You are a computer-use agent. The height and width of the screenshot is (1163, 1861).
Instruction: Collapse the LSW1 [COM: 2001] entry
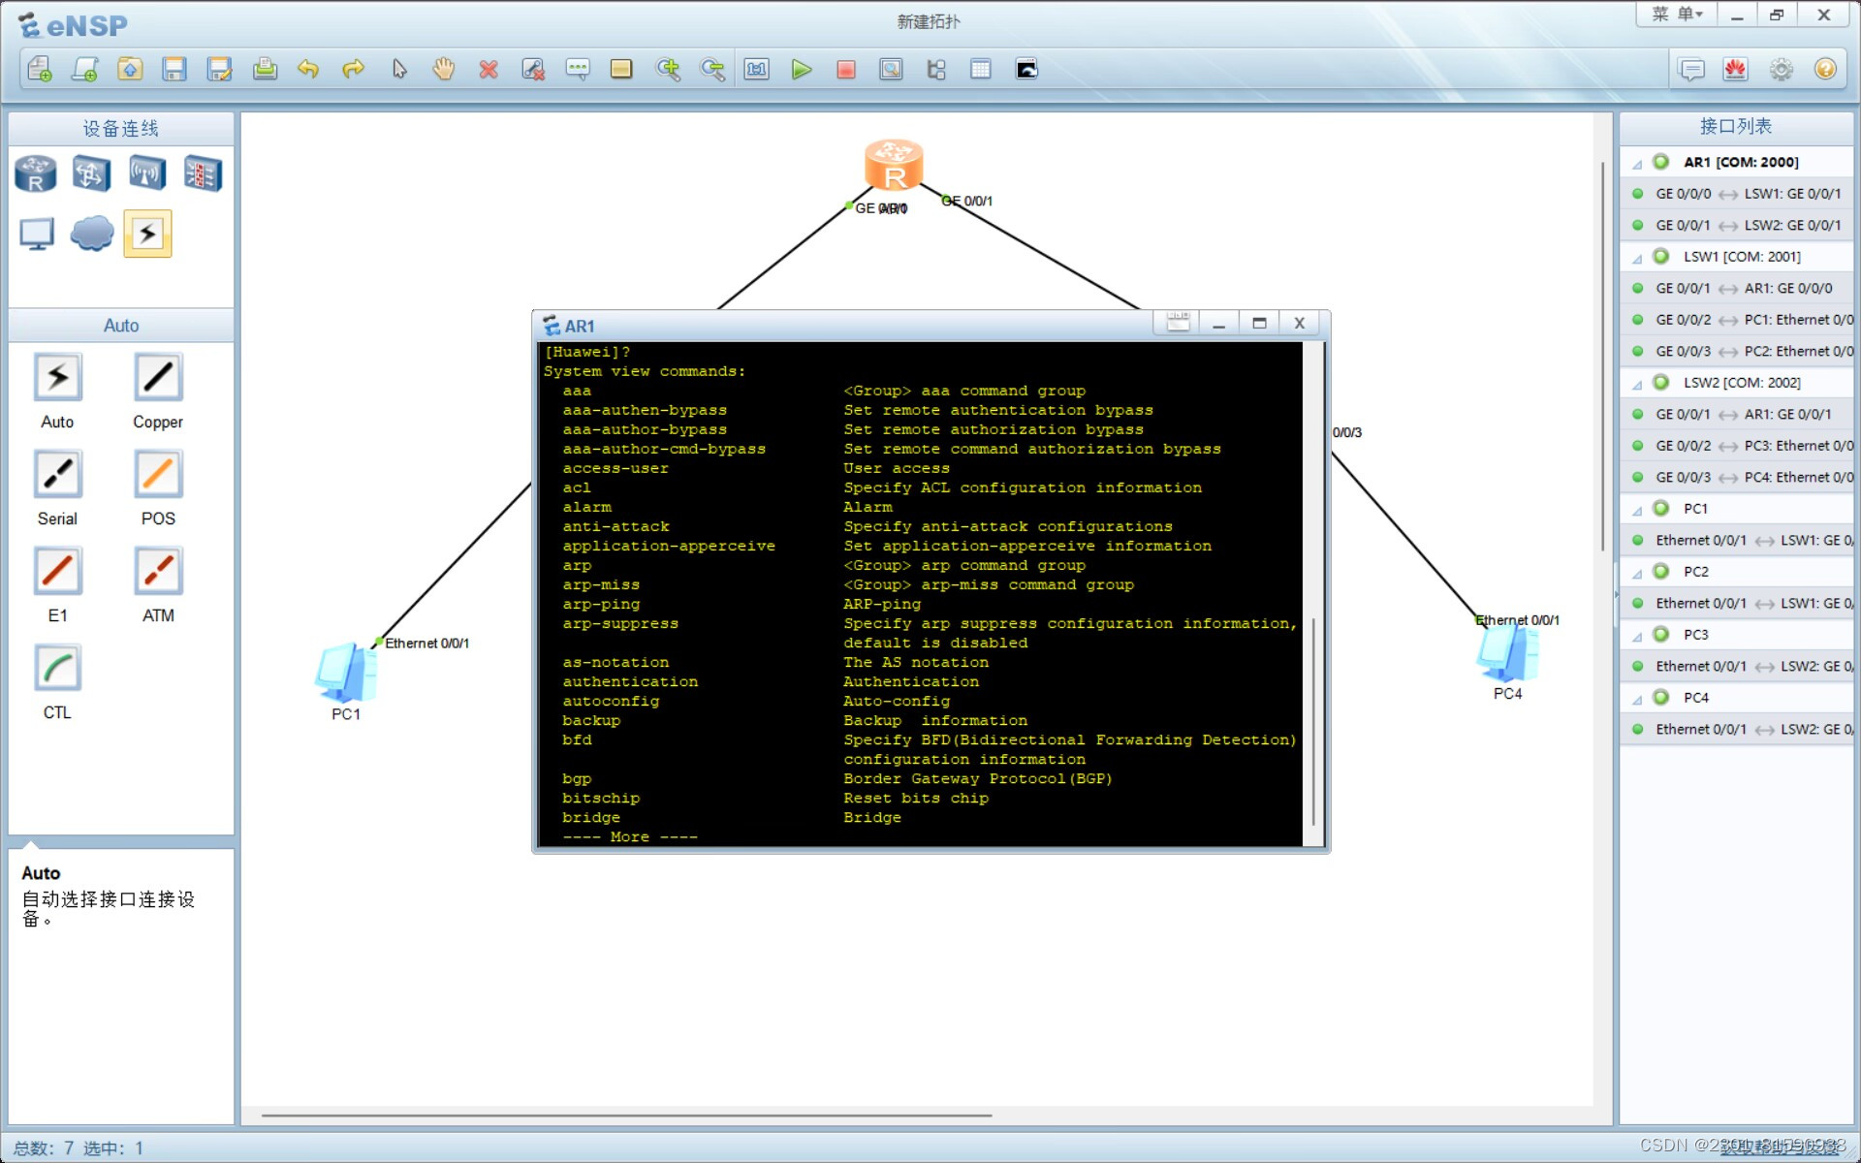click(1637, 258)
